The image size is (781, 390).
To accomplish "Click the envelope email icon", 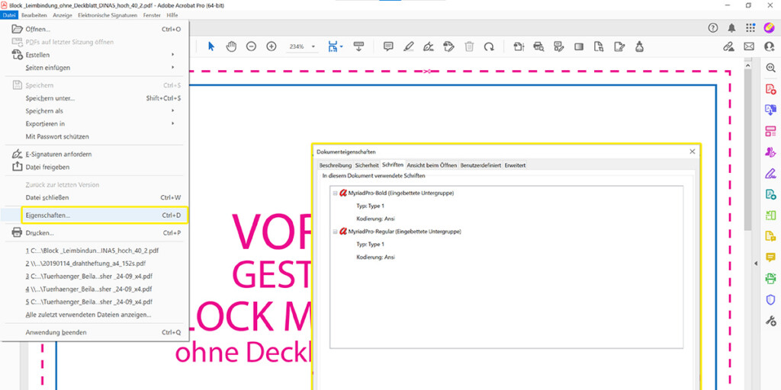I will (x=749, y=46).
